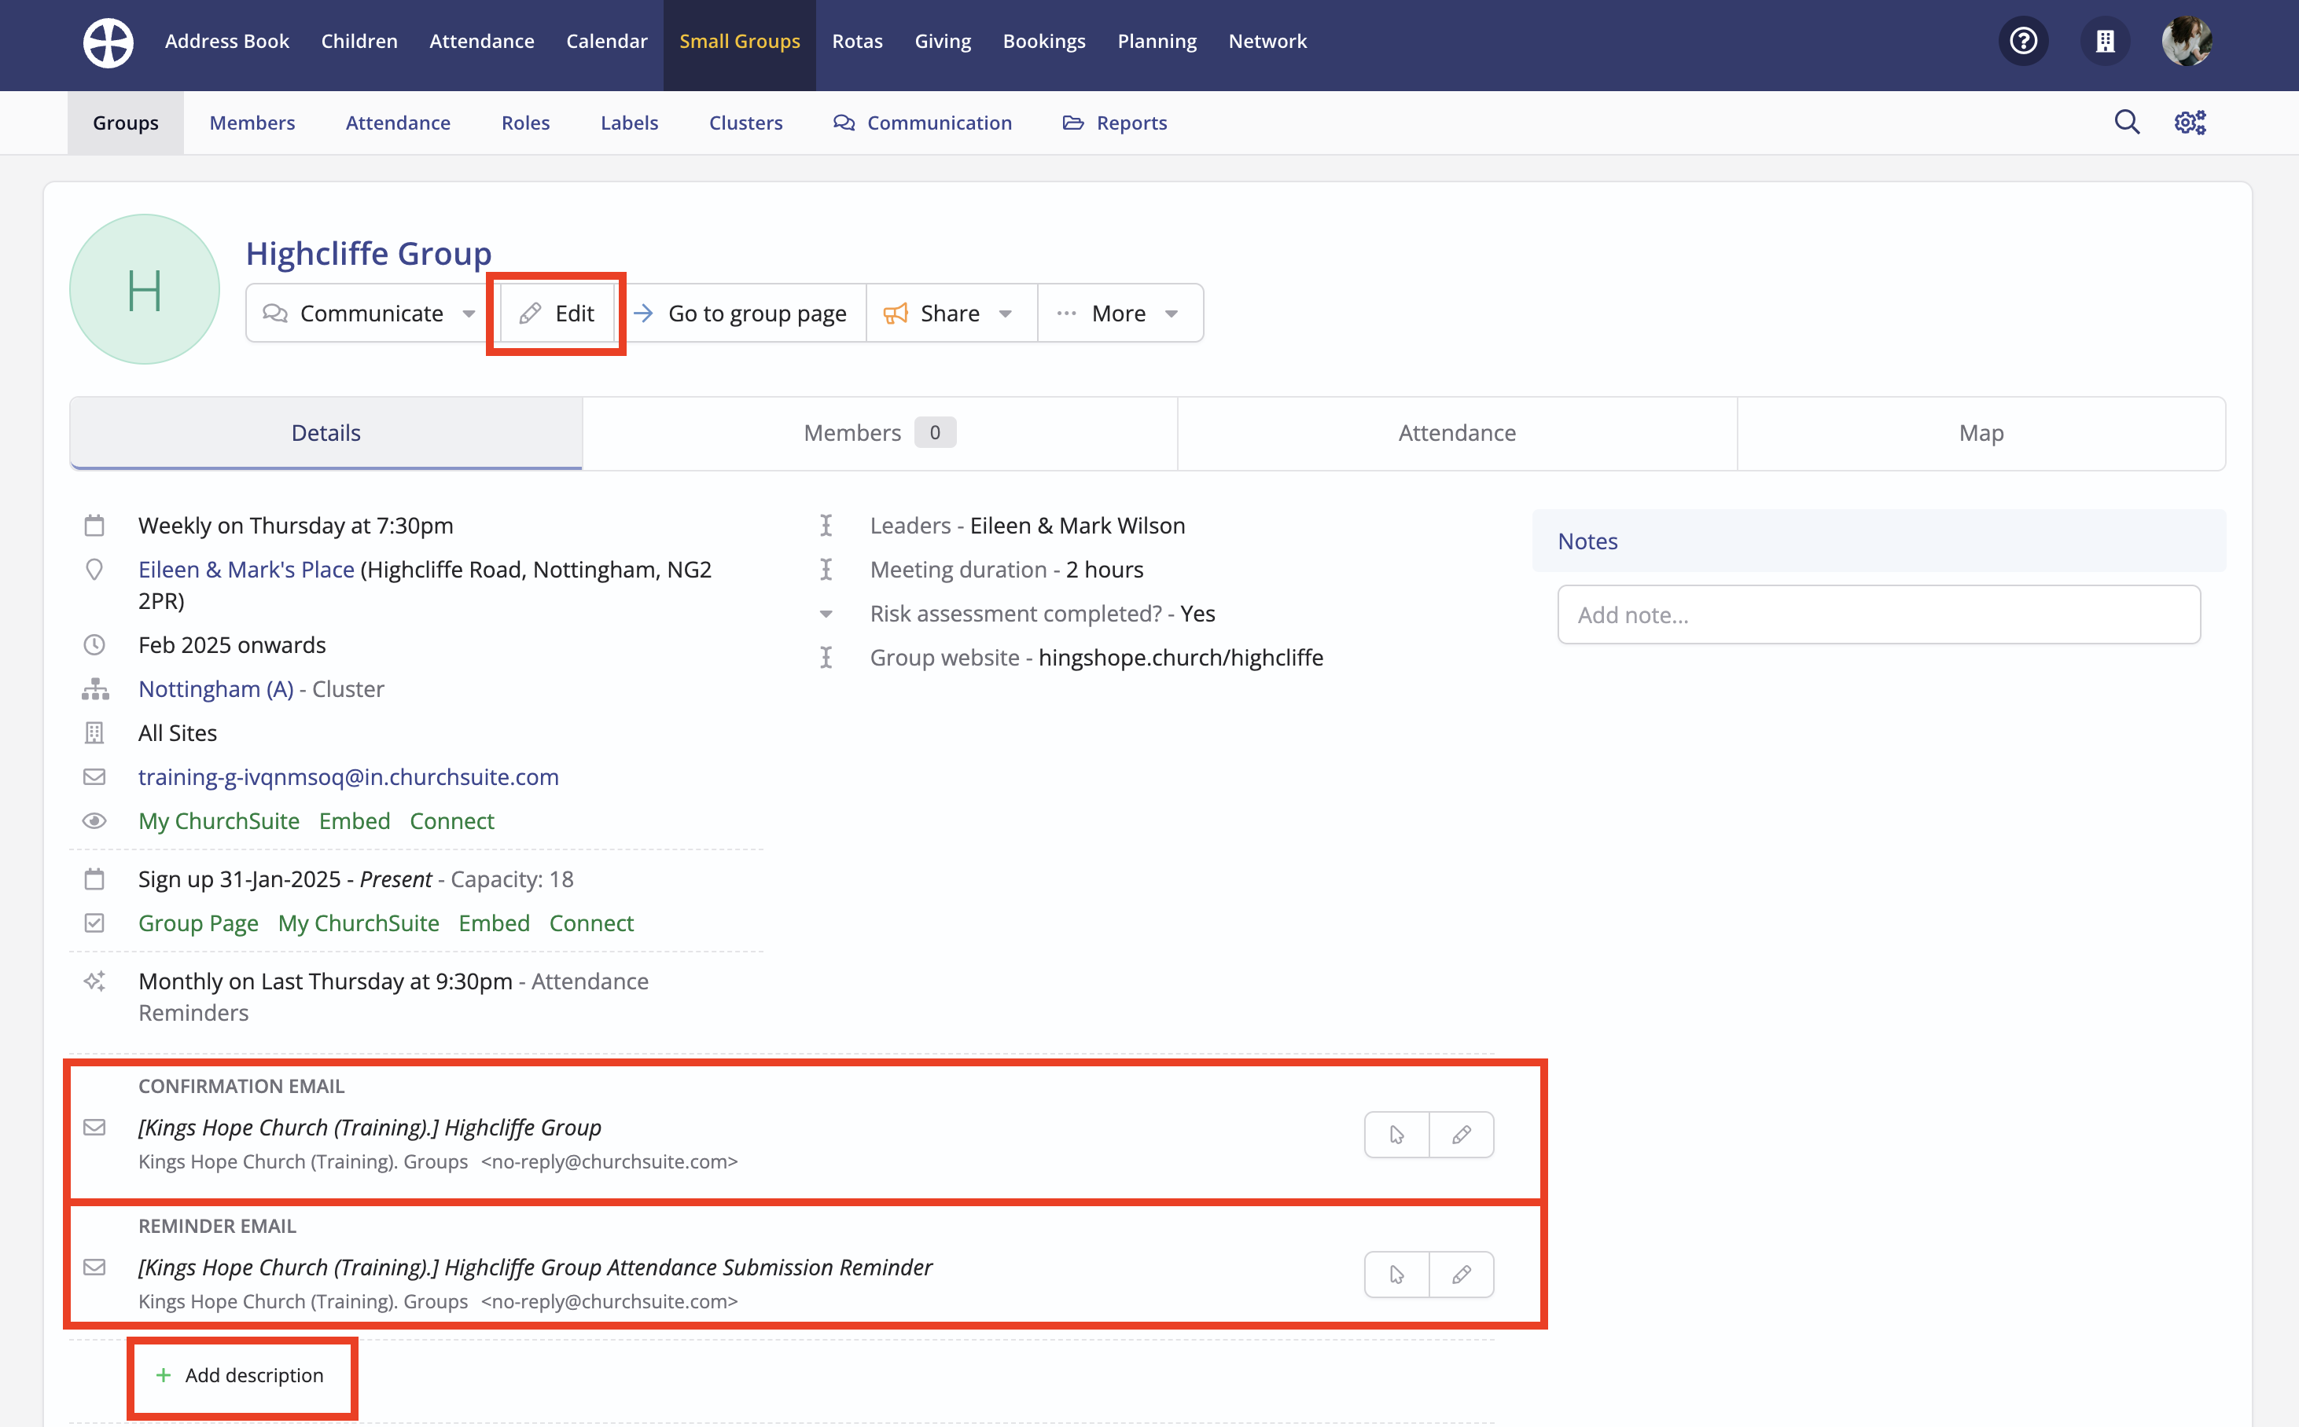Viewport: 2299px width, 1427px height.
Task: Open Eileen & Mark's Place link
Action: click(x=246, y=569)
